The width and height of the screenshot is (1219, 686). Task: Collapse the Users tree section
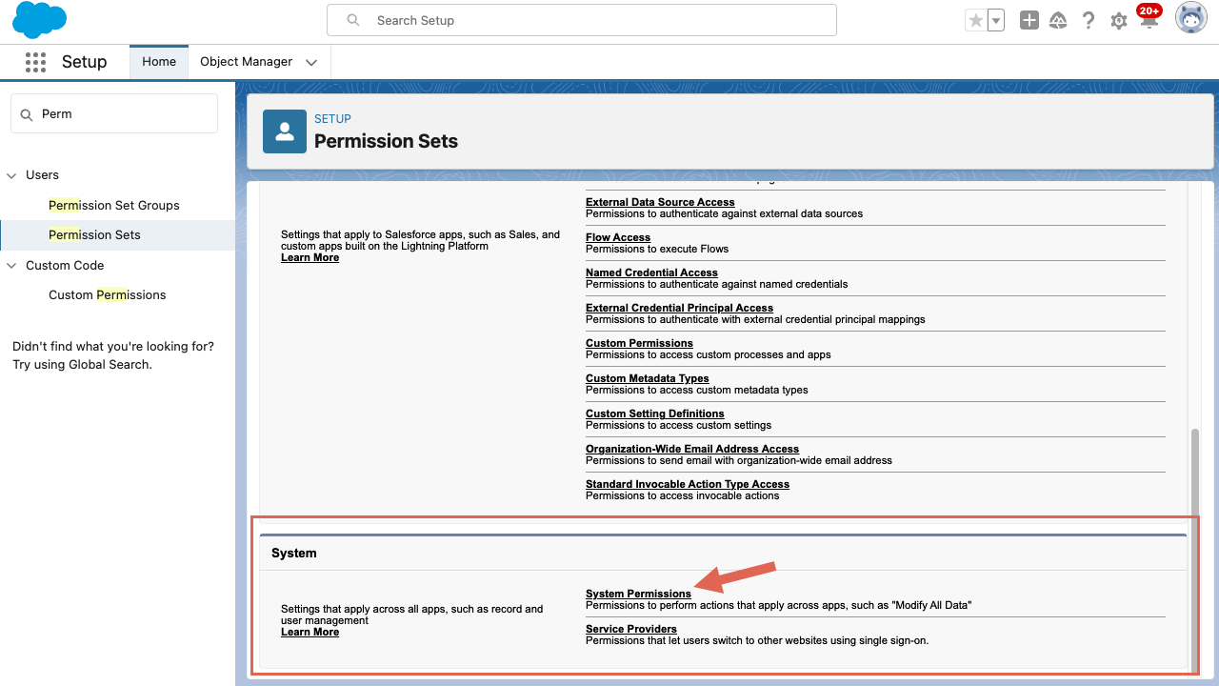pyautogui.click(x=12, y=175)
